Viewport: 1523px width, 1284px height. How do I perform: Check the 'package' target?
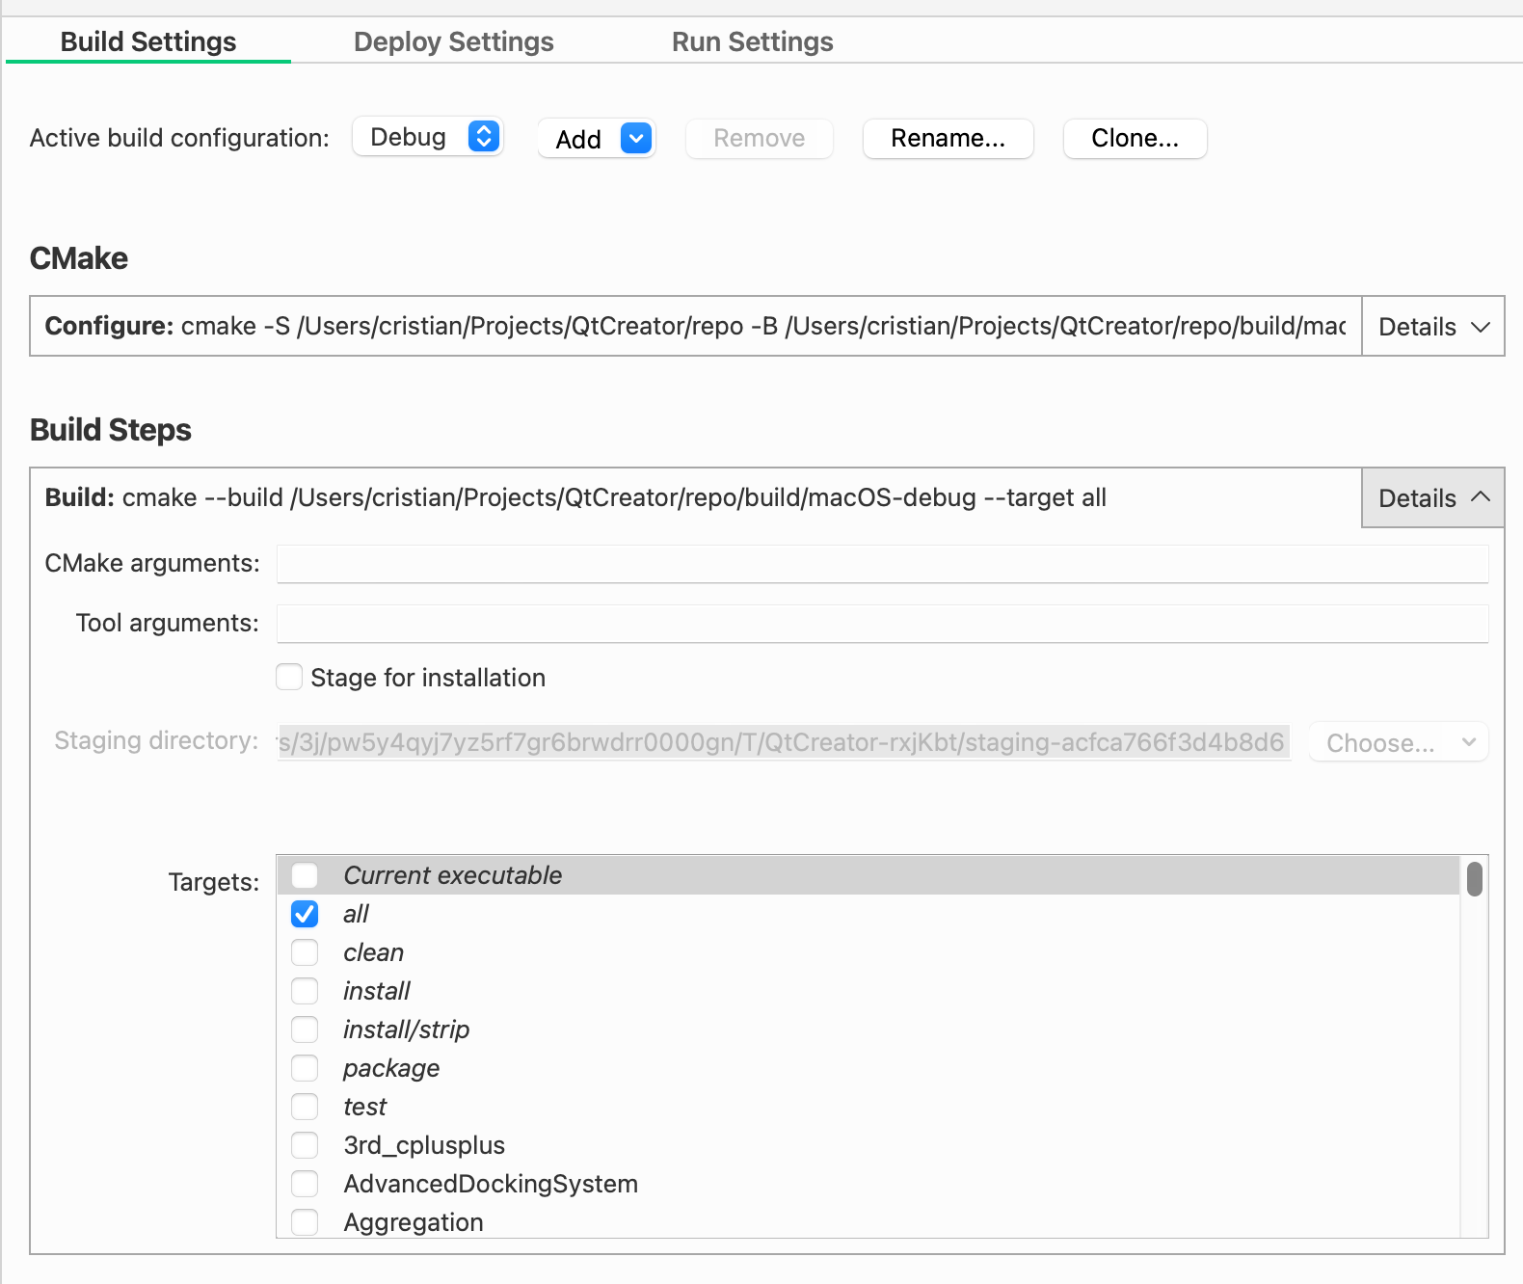(x=305, y=1068)
